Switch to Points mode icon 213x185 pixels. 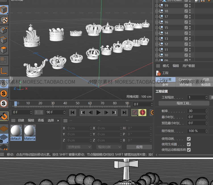tap(4, 30)
